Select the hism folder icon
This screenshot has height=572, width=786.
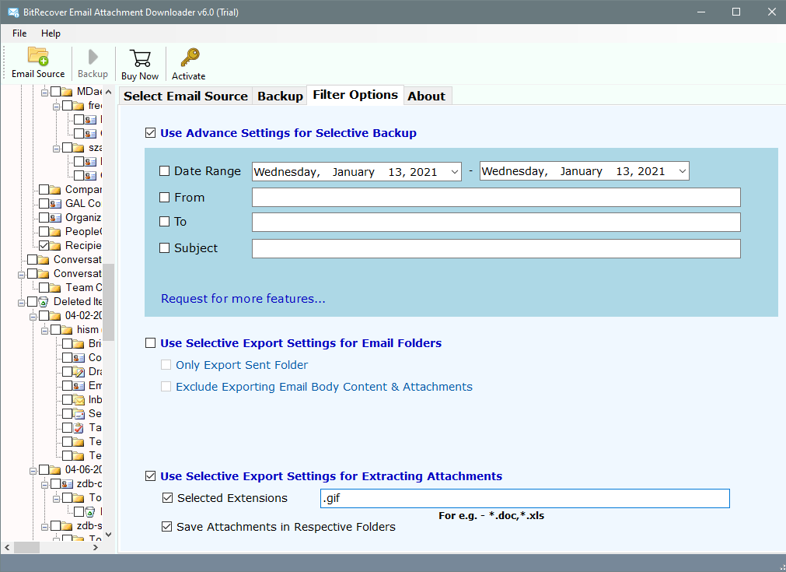67,330
